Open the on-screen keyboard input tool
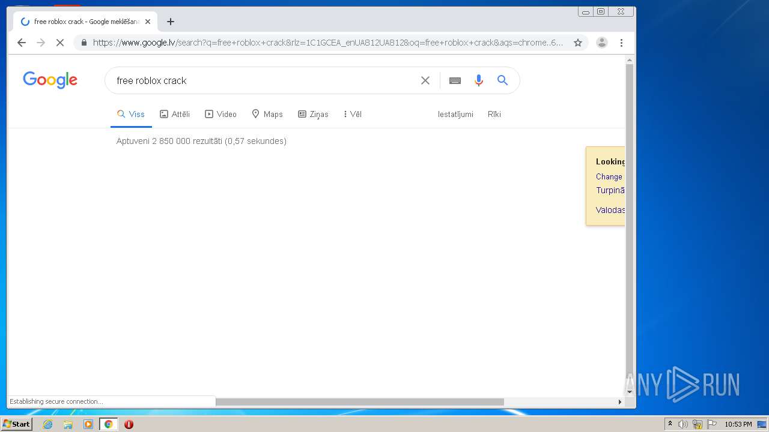The height and width of the screenshot is (432, 769). (x=455, y=80)
